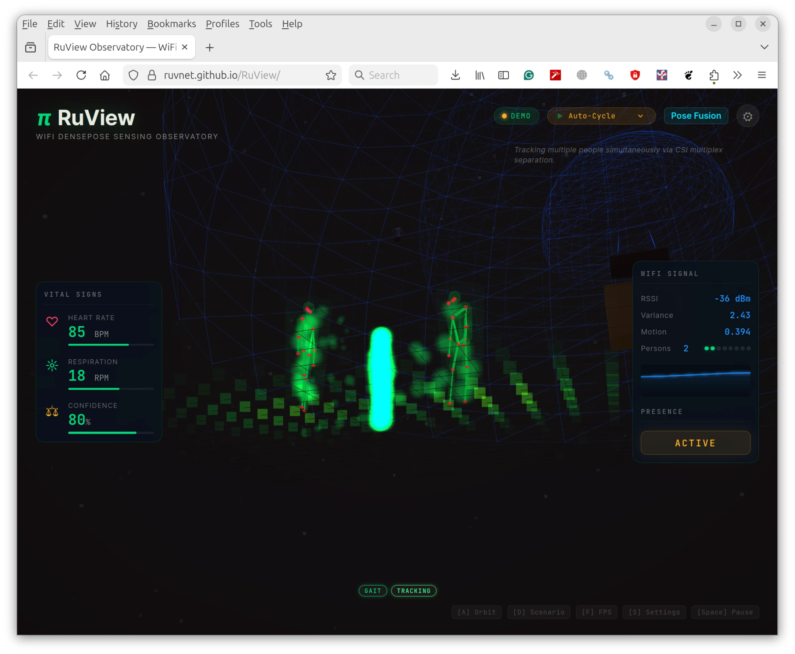
Task: Open the library bookmarks icon
Action: [x=479, y=75]
